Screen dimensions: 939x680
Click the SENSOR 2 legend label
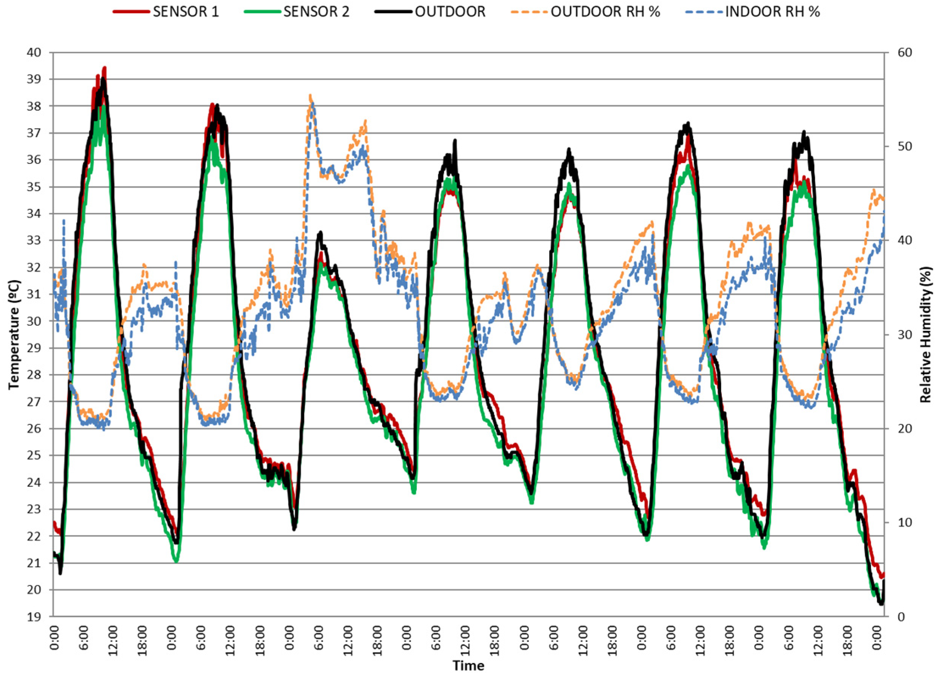pyautogui.click(x=316, y=12)
